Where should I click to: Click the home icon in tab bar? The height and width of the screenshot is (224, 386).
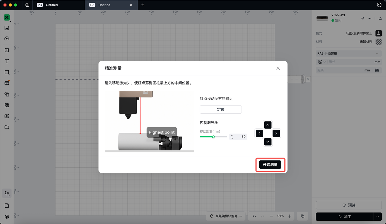(x=27, y=5)
